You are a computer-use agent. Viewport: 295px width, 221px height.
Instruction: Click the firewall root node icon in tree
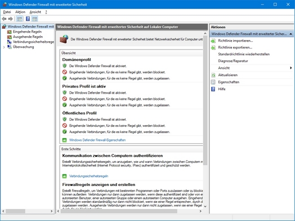(x=5, y=26)
